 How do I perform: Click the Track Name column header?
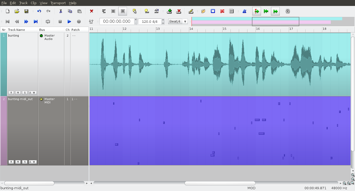[x=17, y=30]
